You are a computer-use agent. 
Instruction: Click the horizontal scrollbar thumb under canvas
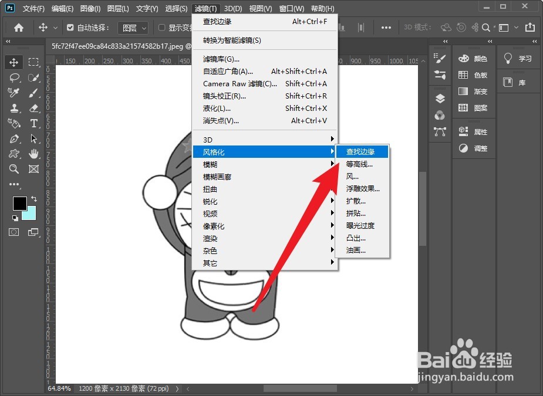[x=300, y=389]
